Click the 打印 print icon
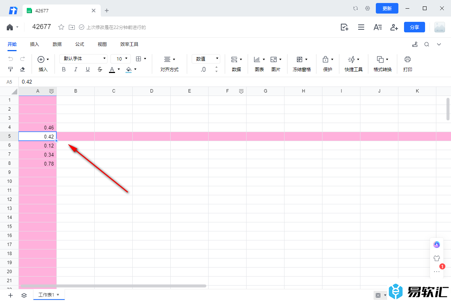Screen dimensions: 451x301 tap(408, 59)
